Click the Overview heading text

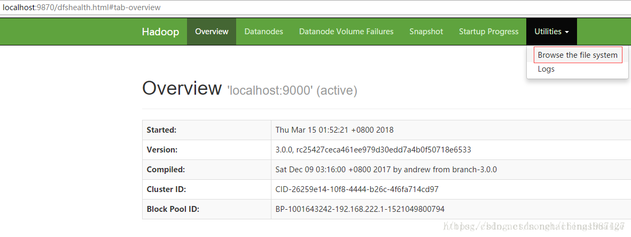[x=182, y=88]
